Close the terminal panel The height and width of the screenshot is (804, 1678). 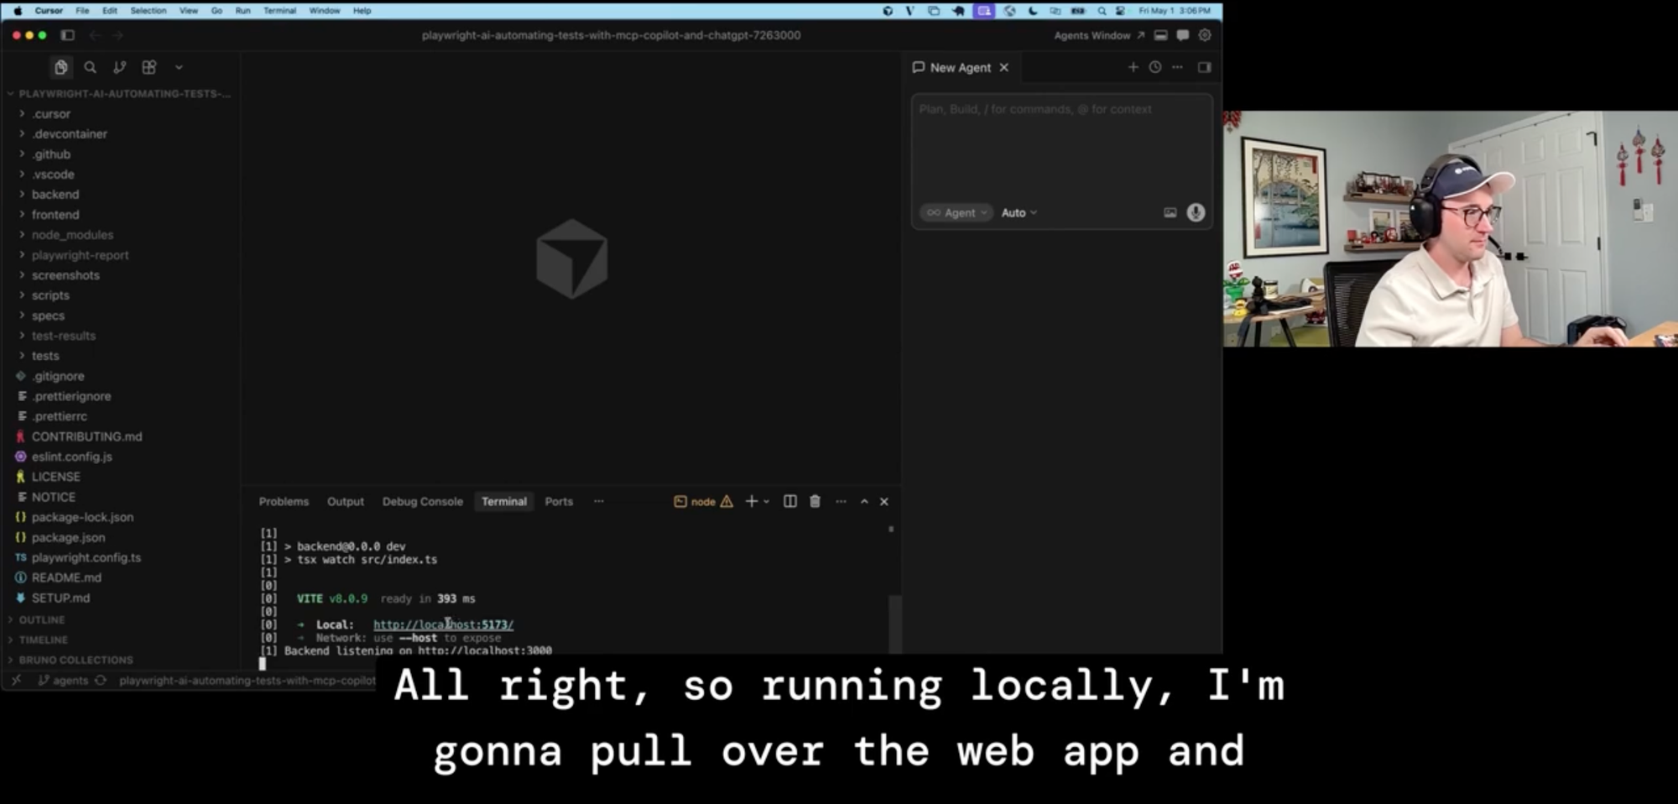click(x=883, y=501)
